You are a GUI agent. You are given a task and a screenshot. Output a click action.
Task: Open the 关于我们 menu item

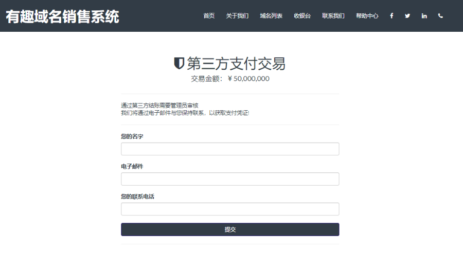237,16
